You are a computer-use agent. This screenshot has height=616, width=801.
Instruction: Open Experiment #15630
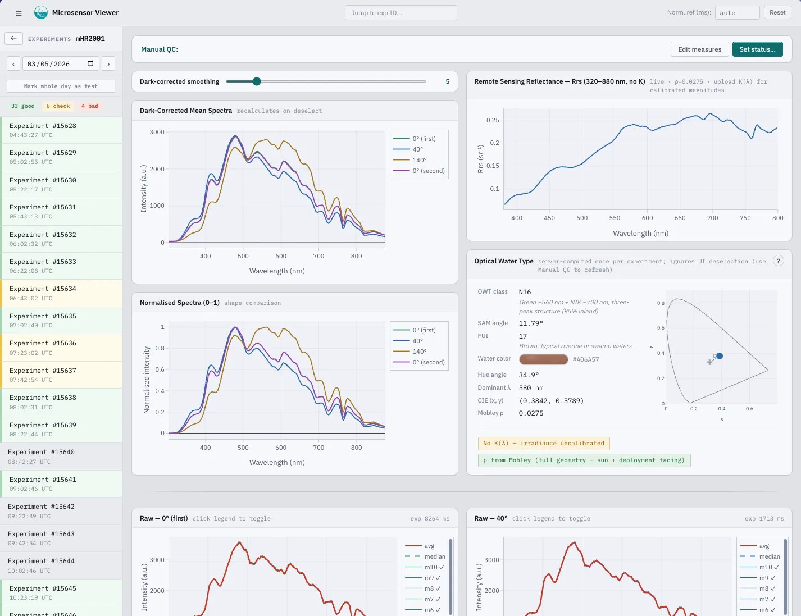(x=61, y=185)
